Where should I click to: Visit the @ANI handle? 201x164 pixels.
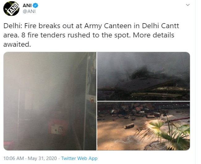[29, 11]
